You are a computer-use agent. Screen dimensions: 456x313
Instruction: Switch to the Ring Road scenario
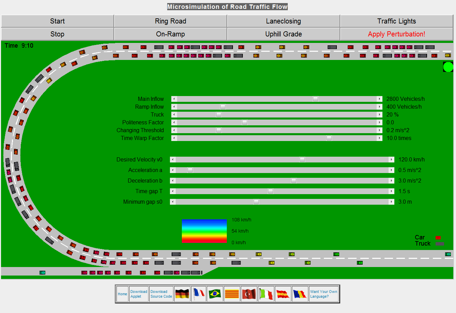pyautogui.click(x=170, y=21)
